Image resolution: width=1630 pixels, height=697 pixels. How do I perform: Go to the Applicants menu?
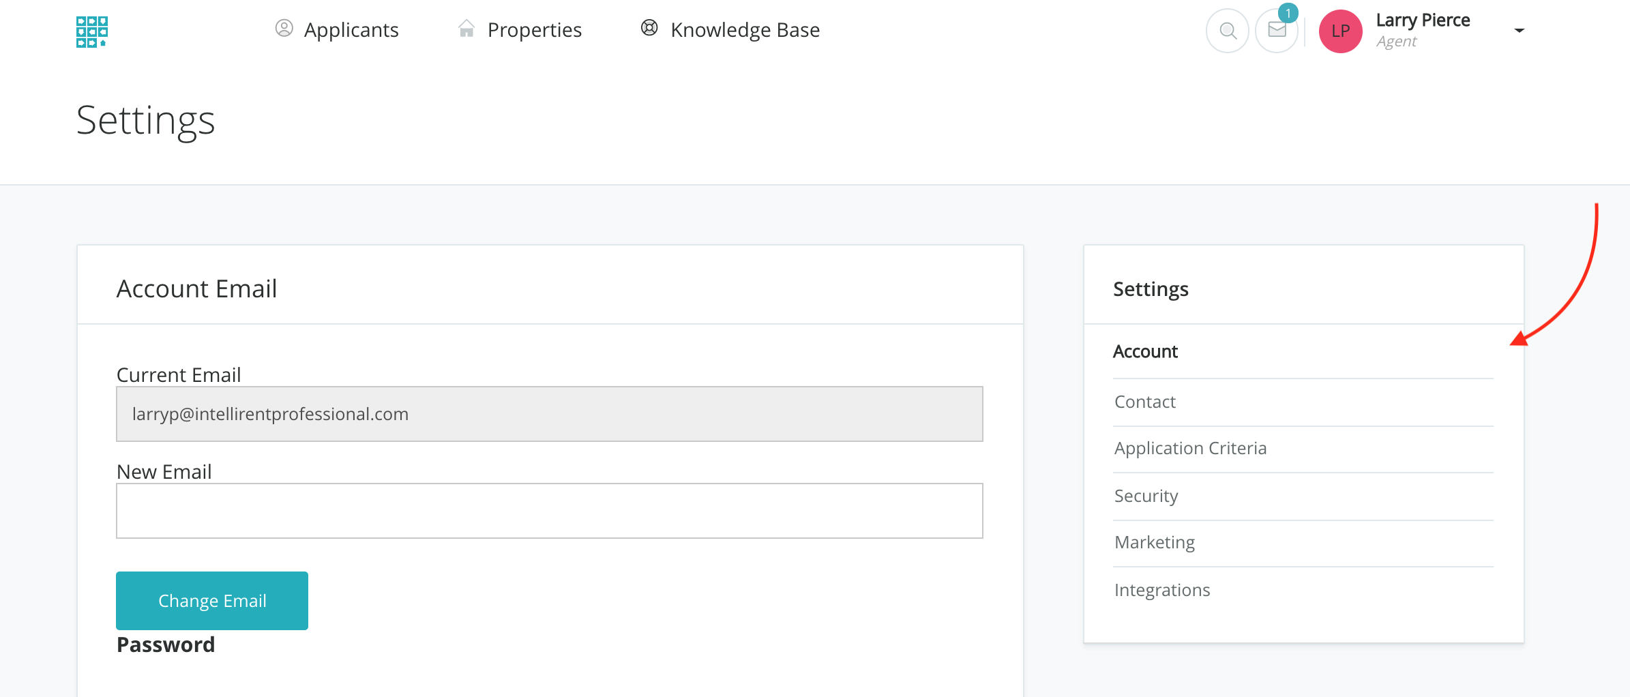pyautogui.click(x=351, y=30)
